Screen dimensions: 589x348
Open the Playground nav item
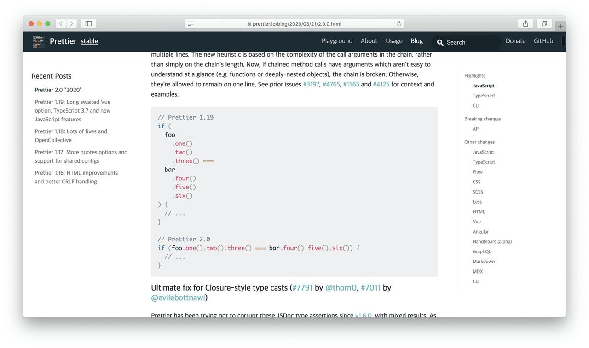point(337,41)
